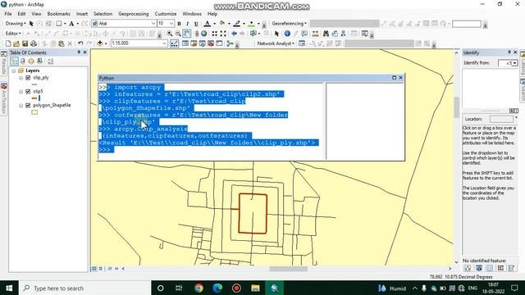
Task: Open the Georeferencing dropdown menu
Action: tap(290, 24)
